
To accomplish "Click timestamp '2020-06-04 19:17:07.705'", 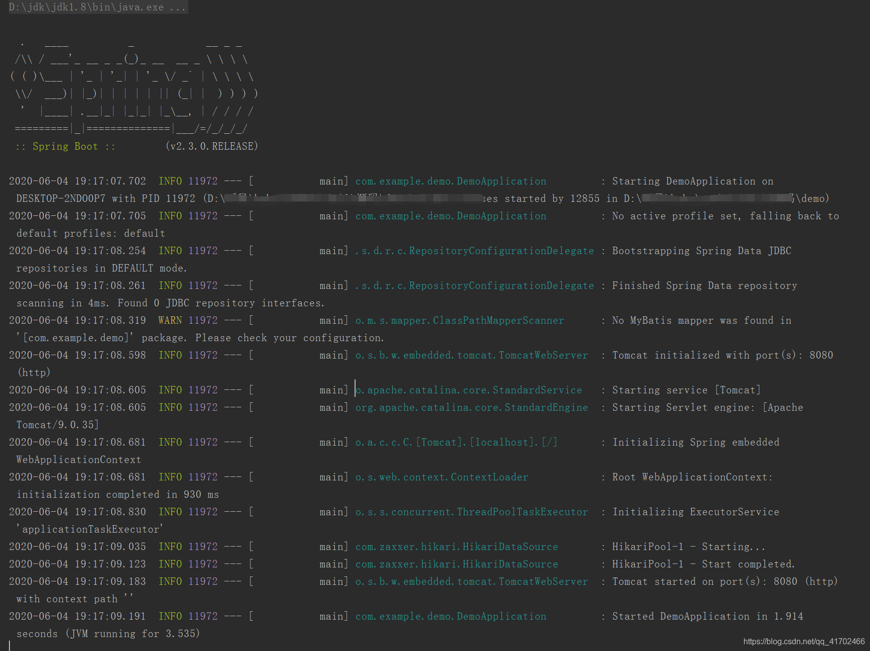I will click(x=78, y=216).
